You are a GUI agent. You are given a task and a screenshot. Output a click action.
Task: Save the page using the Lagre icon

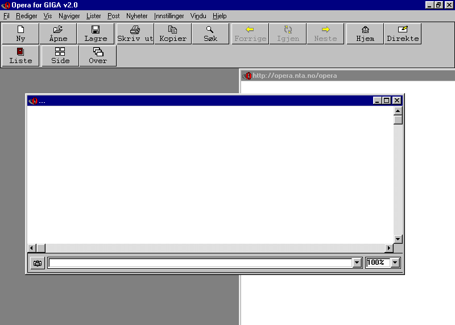96,34
